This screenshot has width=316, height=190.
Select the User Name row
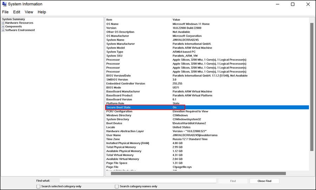pyautogui.click(x=207, y=135)
